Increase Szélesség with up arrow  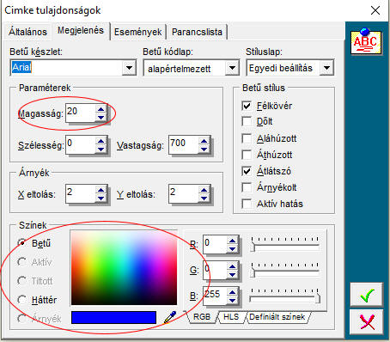click(x=101, y=141)
